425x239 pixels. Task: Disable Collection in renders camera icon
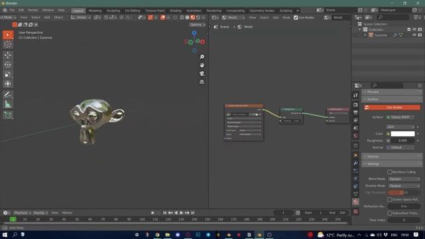click(420, 29)
